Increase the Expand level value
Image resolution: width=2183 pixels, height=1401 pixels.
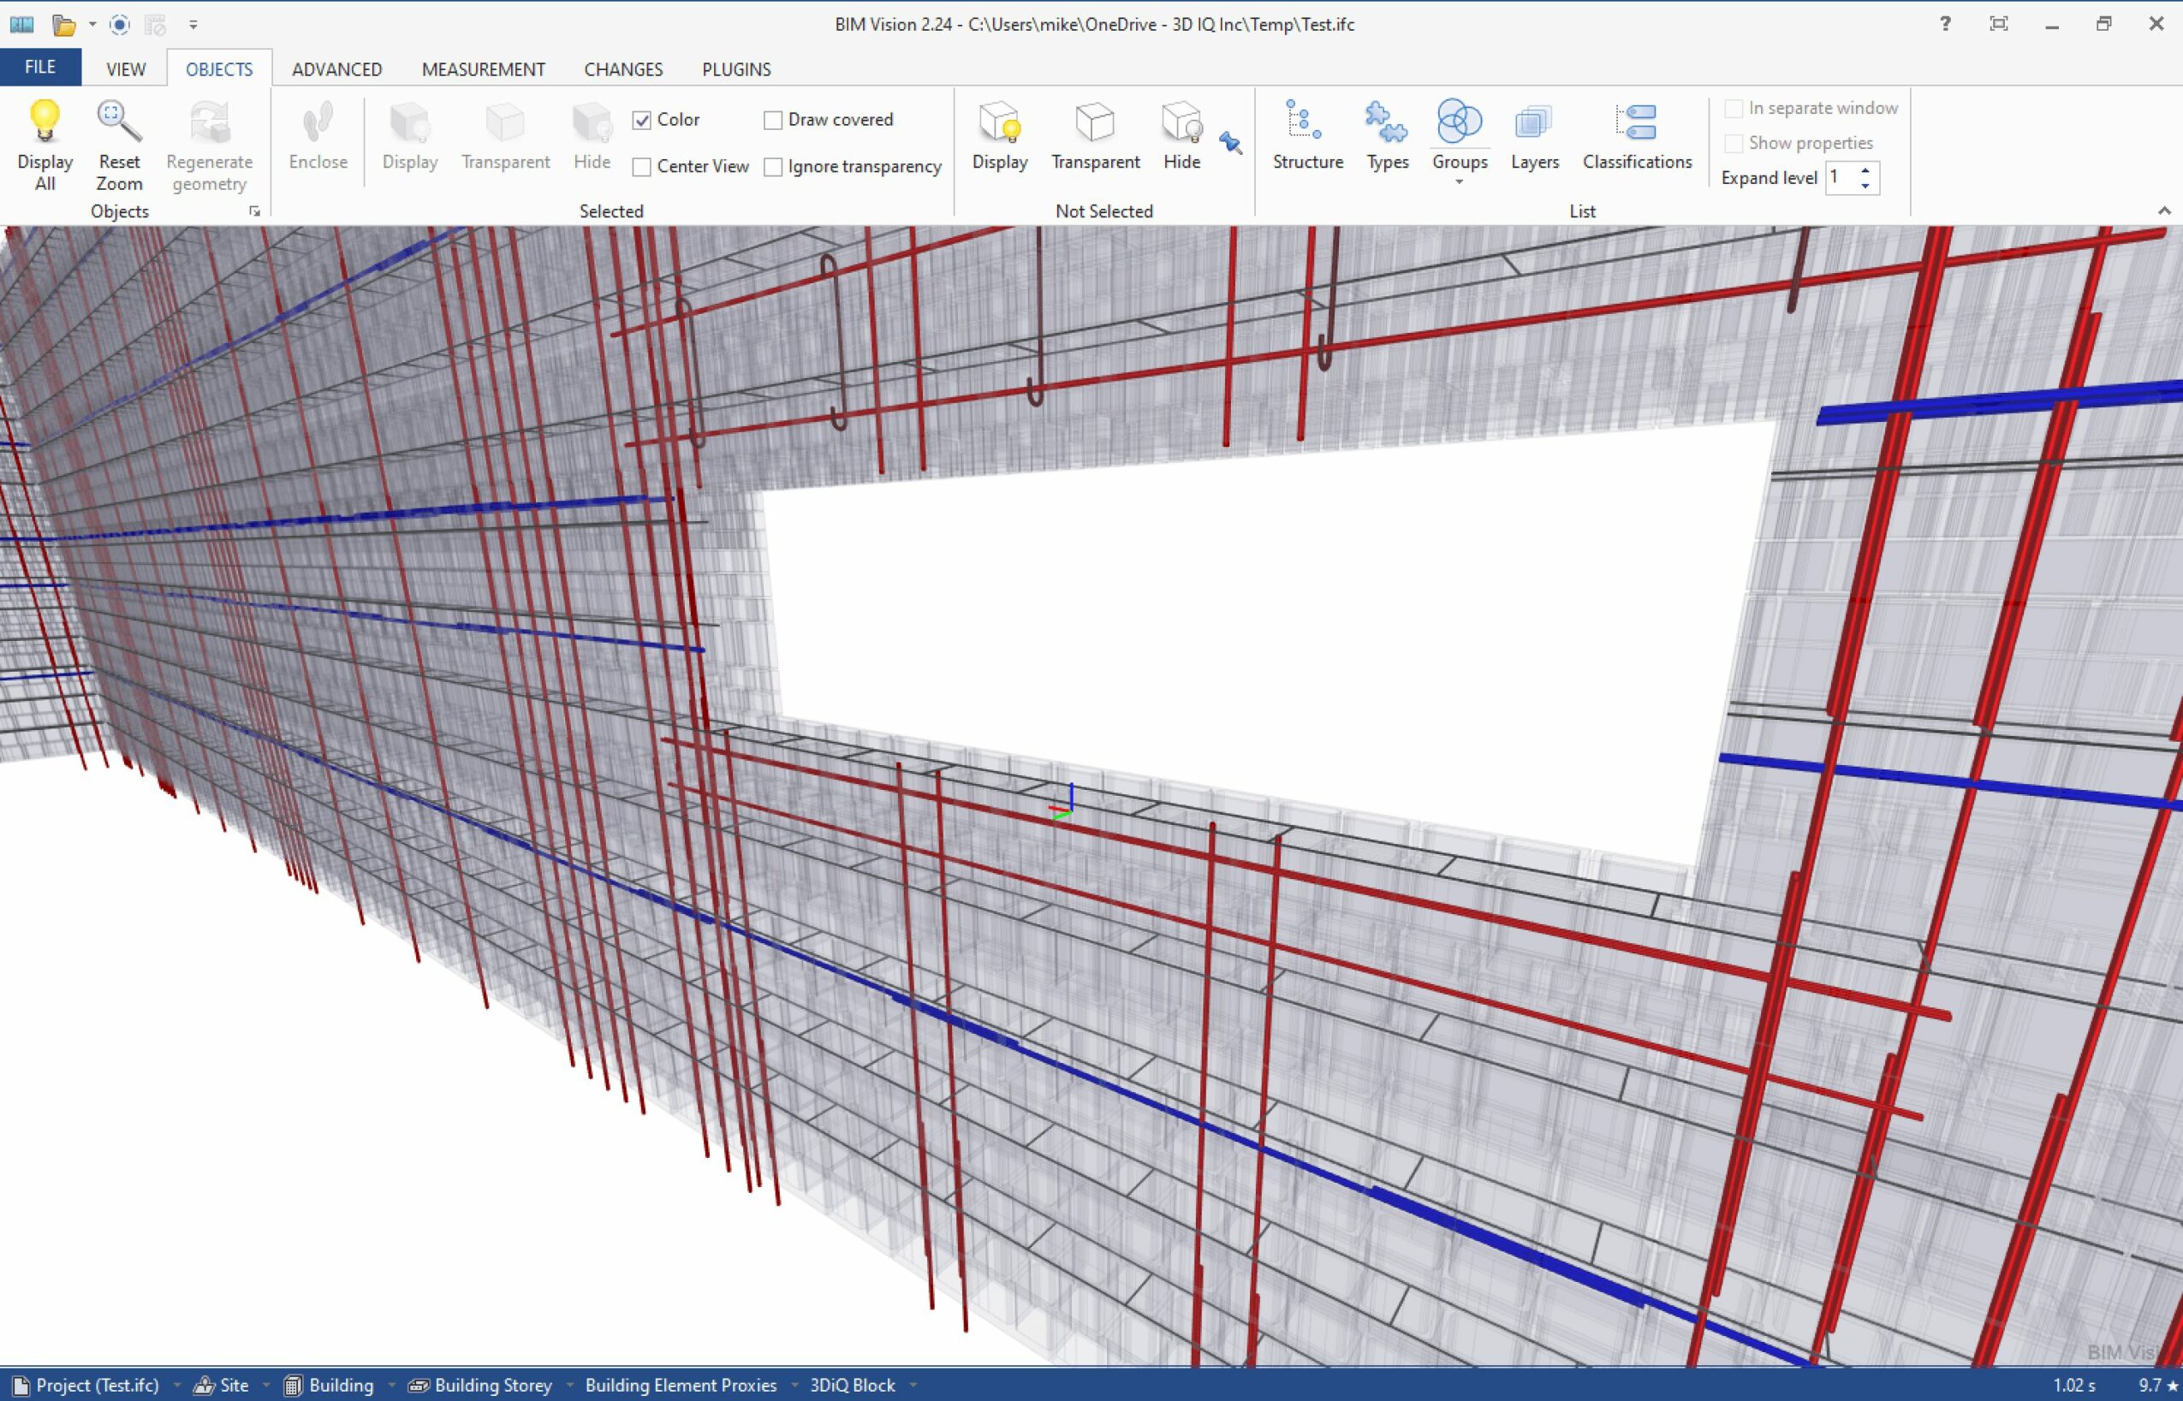(1865, 170)
